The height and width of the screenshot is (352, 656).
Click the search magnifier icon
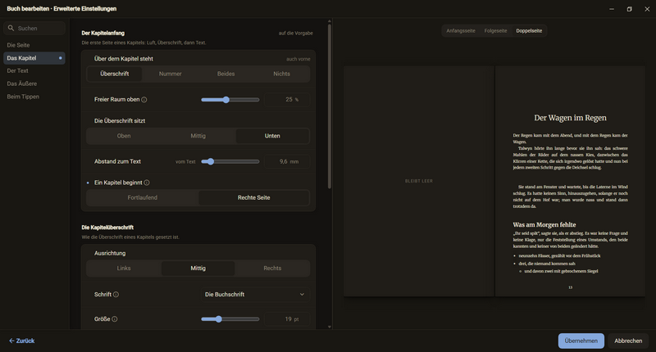11,29
